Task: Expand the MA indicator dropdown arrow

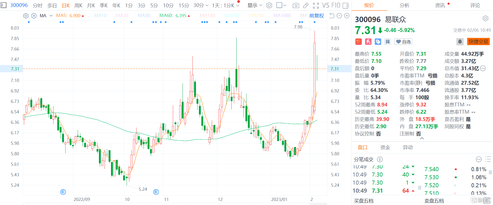Action: (51, 16)
